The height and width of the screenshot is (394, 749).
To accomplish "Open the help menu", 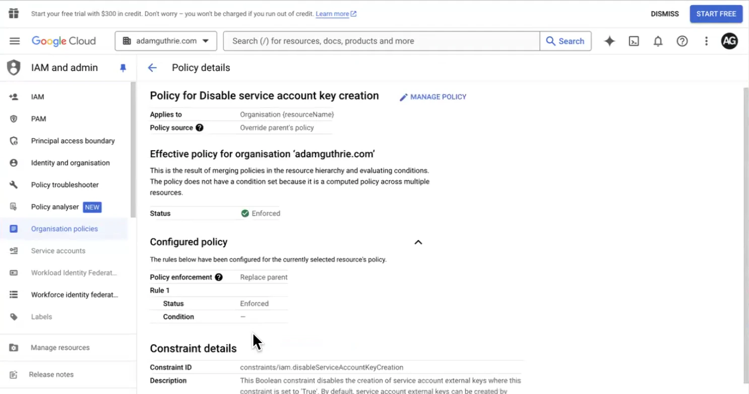I will pyautogui.click(x=682, y=41).
